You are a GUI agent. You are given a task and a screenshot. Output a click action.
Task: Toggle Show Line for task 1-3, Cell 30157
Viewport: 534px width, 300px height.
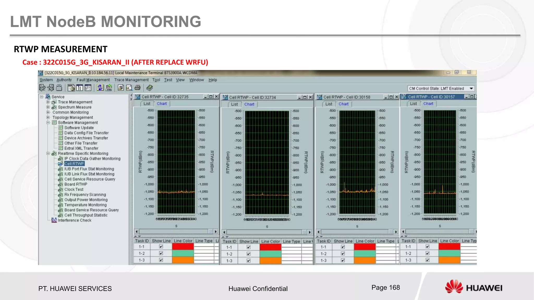[428, 260]
